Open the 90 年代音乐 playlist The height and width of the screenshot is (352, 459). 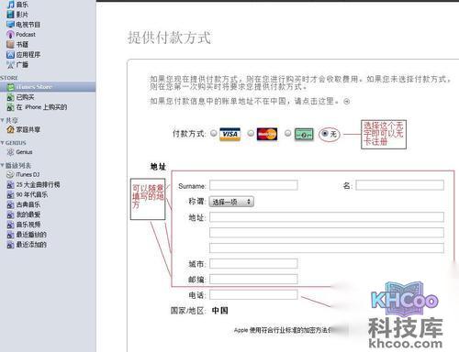click(x=28, y=194)
